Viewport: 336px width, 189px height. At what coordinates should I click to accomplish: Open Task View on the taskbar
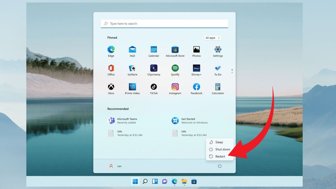point(155,181)
